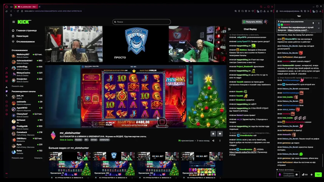Click the 18+ tag
The width and height of the screenshot is (324, 182).
click(86, 140)
